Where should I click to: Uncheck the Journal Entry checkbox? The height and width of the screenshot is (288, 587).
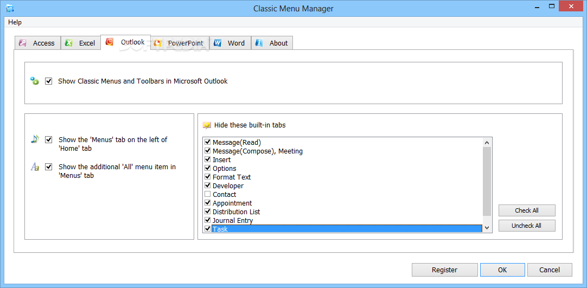pos(207,220)
